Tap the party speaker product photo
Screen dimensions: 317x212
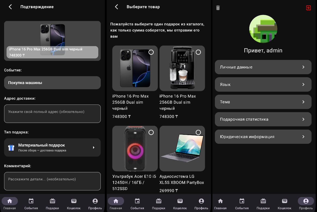coord(135,148)
